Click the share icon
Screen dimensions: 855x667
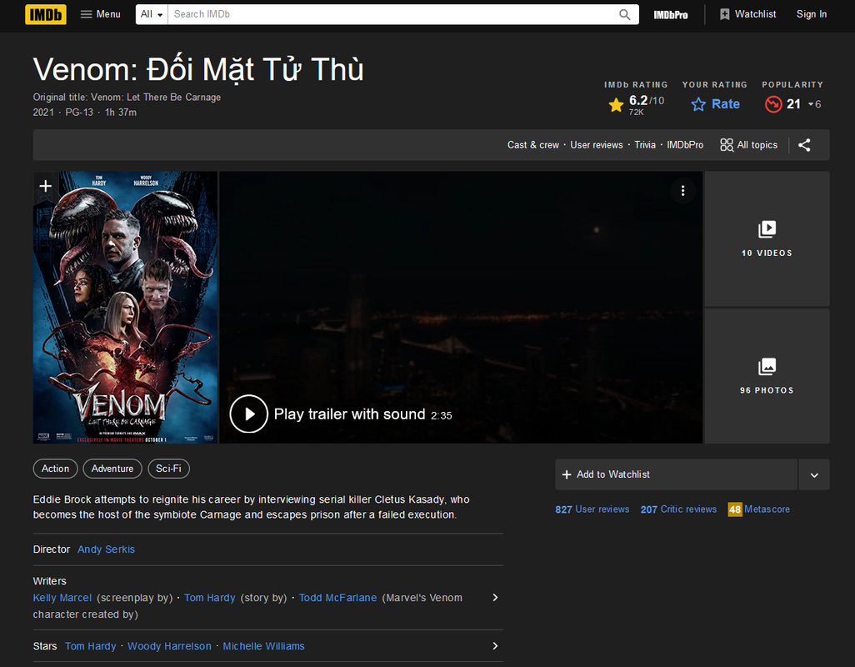pyautogui.click(x=804, y=145)
